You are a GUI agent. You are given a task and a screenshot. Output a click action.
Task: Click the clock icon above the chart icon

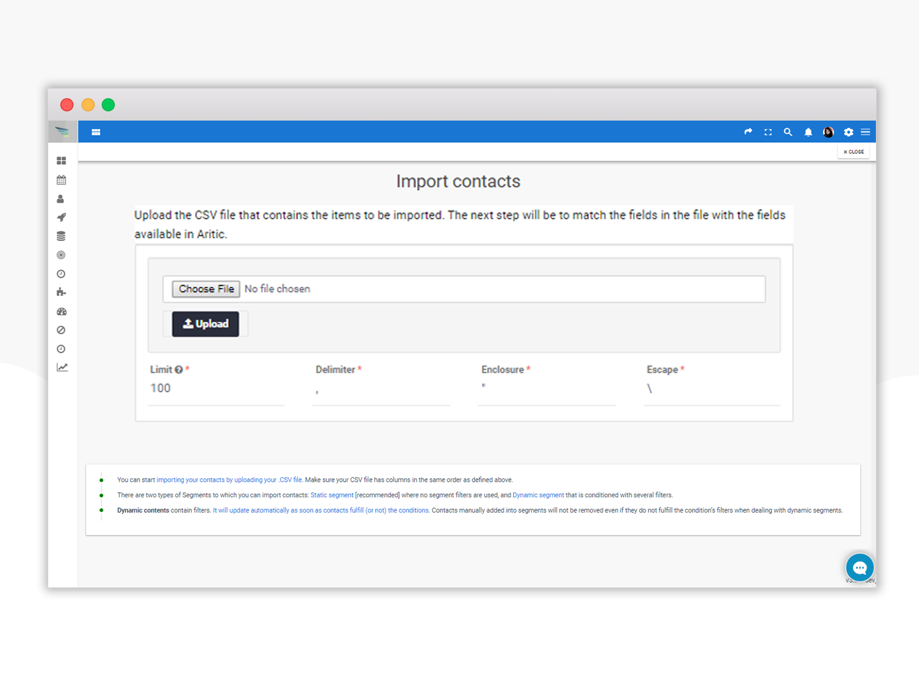tap(61, 349)
